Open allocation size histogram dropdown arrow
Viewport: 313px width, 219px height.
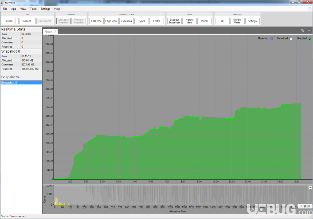[310, 188]
